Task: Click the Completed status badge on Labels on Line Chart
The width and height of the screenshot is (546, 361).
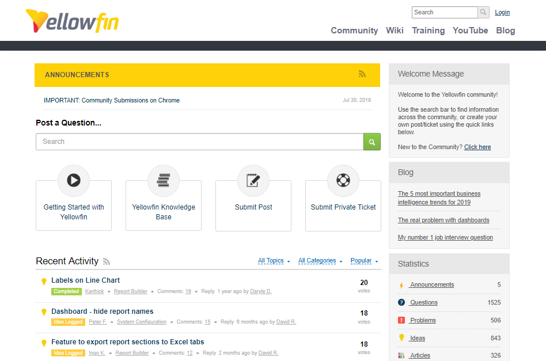Action: pyautogui.click(x=66, y=291)
